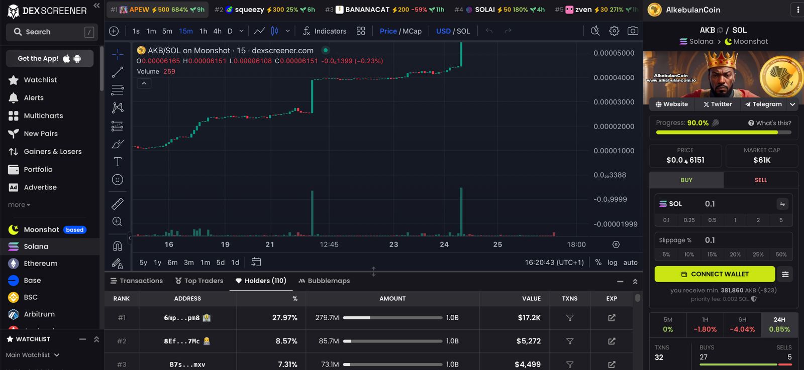Open the New Pairs page

[41, 134]
